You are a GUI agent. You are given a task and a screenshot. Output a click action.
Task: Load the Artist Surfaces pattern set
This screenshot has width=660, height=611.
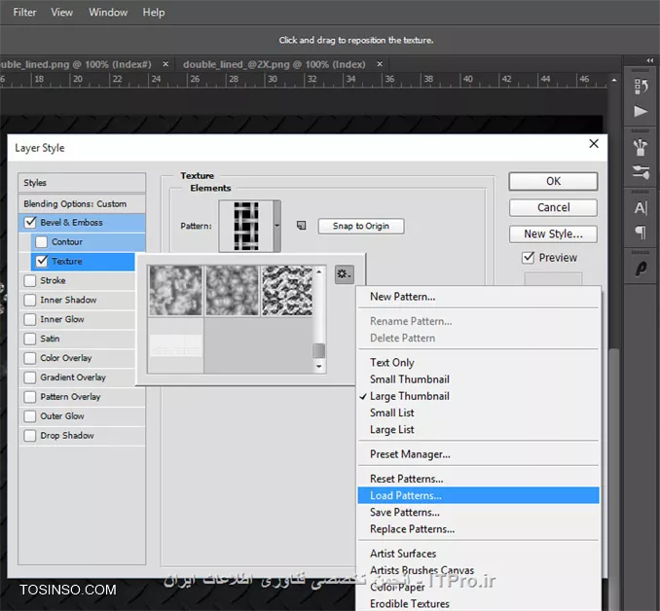pos(478,554)
